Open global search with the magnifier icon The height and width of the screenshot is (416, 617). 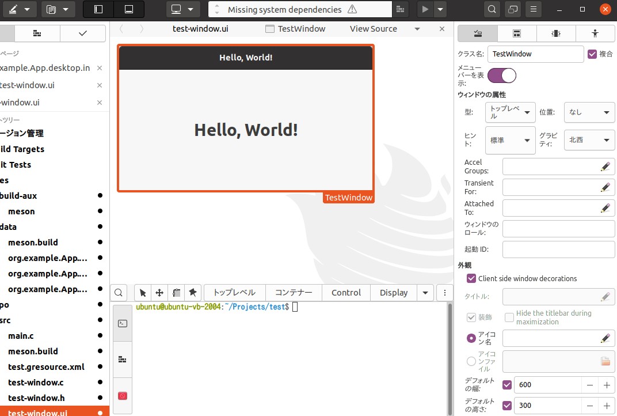point(492,9)
